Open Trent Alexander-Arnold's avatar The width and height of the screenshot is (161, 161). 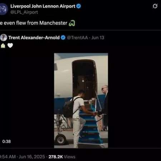[x=4, y=38]
